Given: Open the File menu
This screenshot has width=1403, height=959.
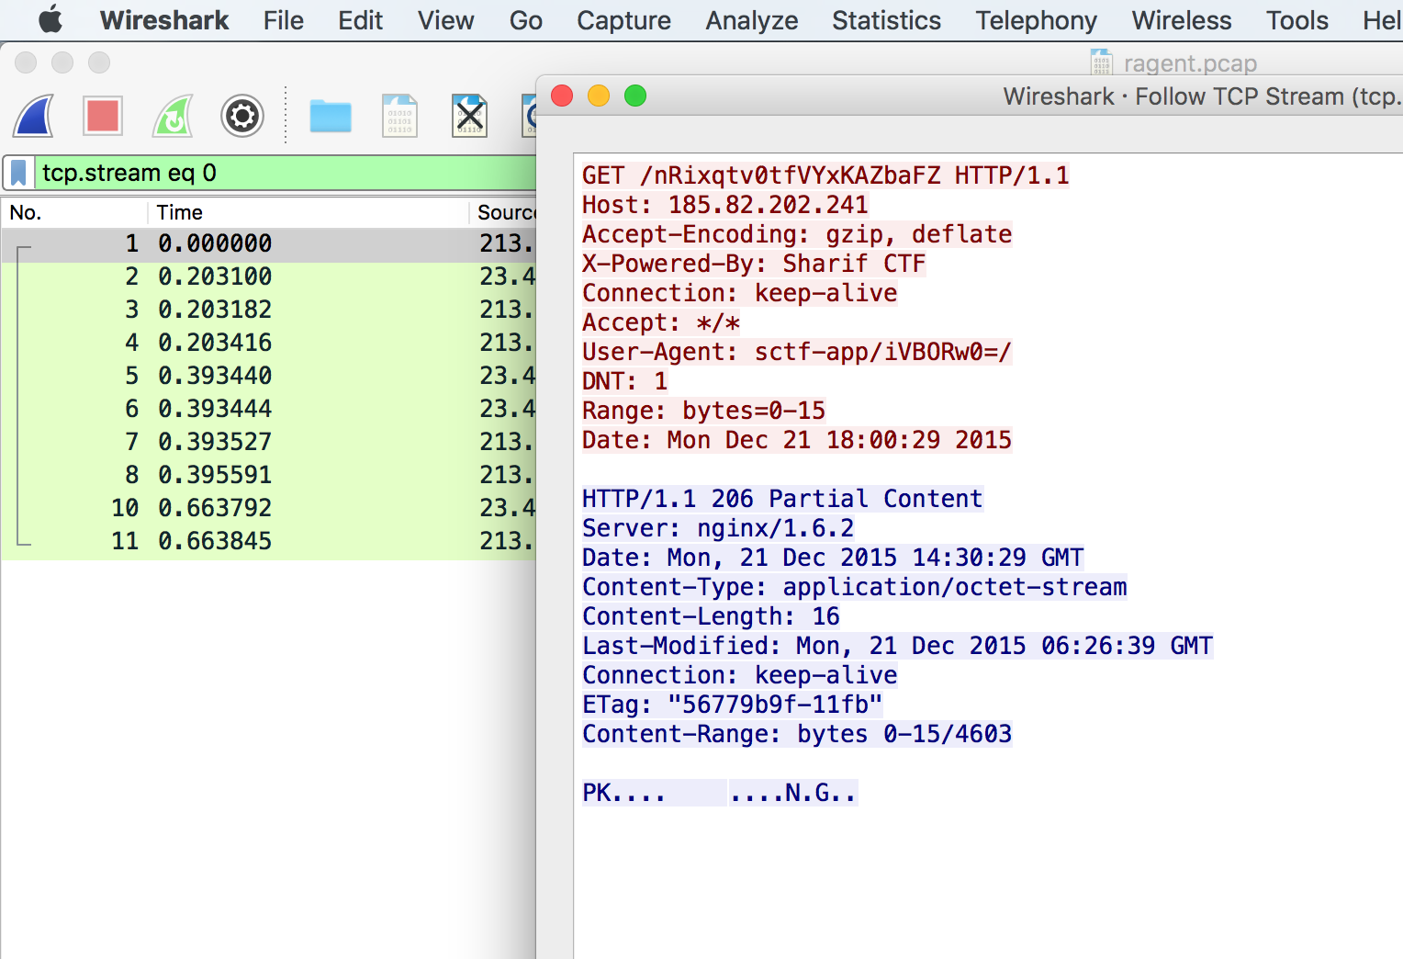Looking at the screenshot, I should (283, 20).
